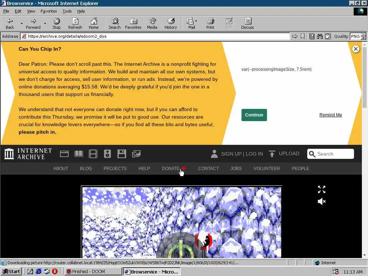Open the PROJECTS navigation link
Image resolution: width=368 pixels, height=276 pixels.
tap(115, 169)
